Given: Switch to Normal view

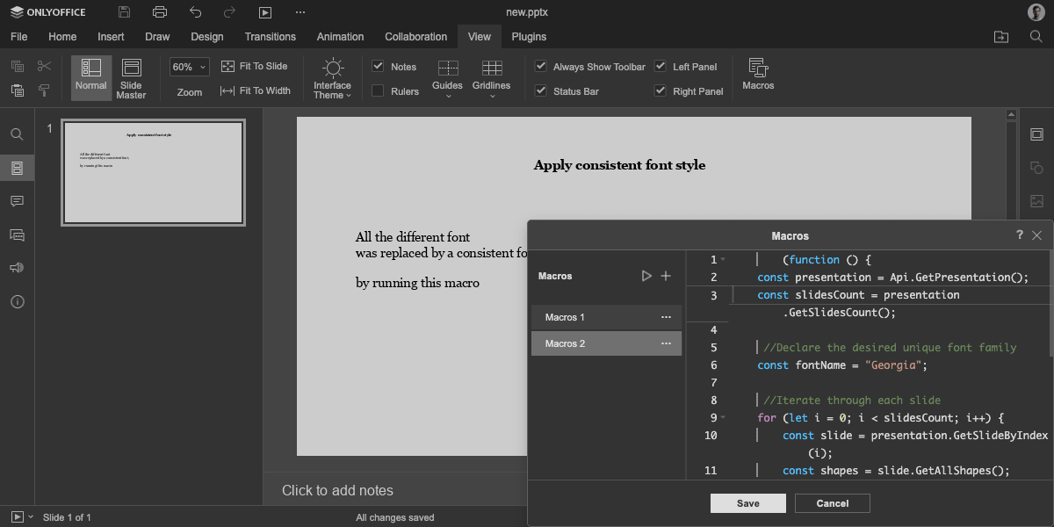Looking at the screenshot, I should point(91,78).
